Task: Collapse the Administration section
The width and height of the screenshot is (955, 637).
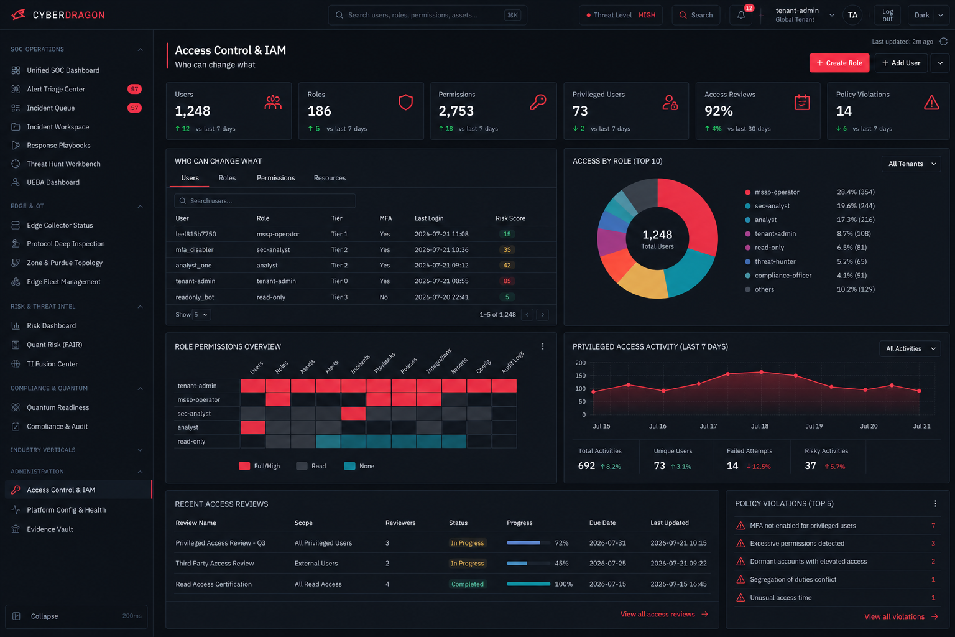Action: point(140,472)
